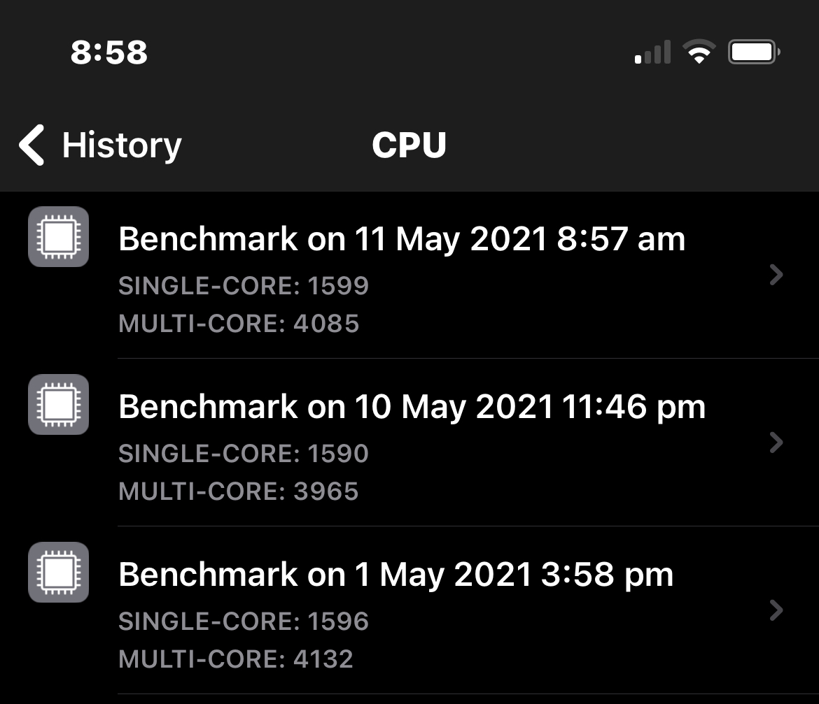
Task: Tap CPU chip icon for 10 May benchmark
Action: [x=59, y=405]
